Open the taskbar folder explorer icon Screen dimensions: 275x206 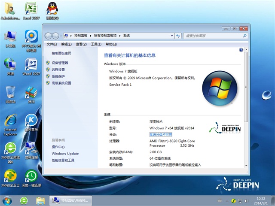click(40, 200)
